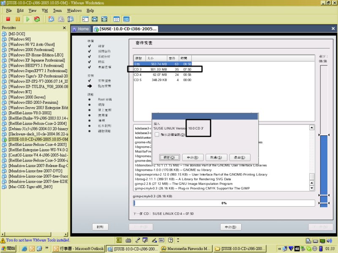Switch to Microsoft Outlook taskbar button
Screen dimensions: 338x253
click(x=79, y=249)
